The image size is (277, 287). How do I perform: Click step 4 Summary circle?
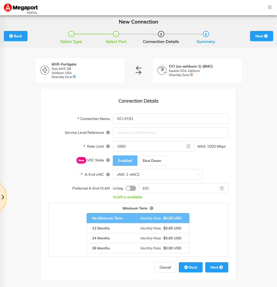click(x=206, y=34)
